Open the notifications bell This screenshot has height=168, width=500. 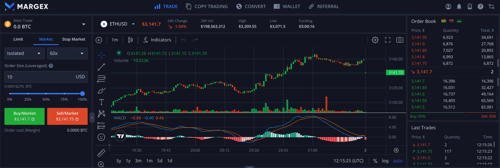pyautogui.click(x=459, y=7)
